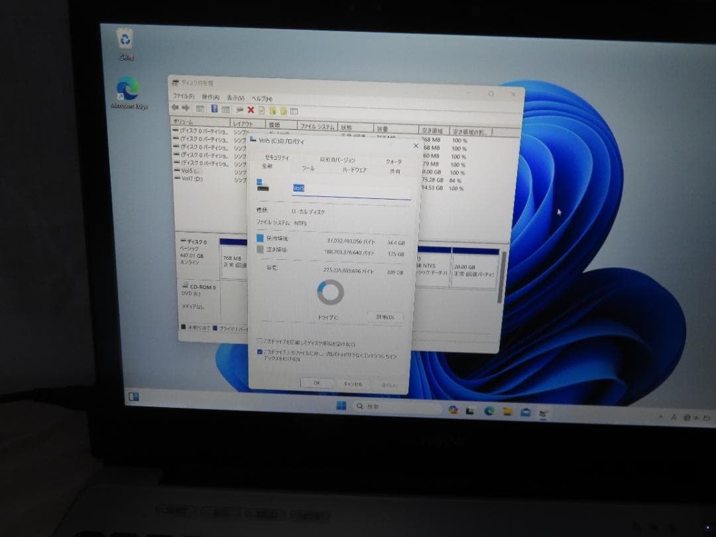Expand hidden system tray icons with the chevron

coord(661,418)
